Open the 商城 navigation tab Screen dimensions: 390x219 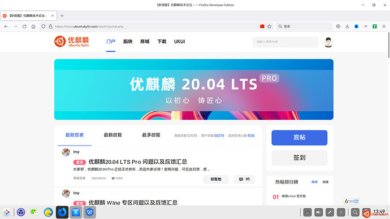coord(145,41)
